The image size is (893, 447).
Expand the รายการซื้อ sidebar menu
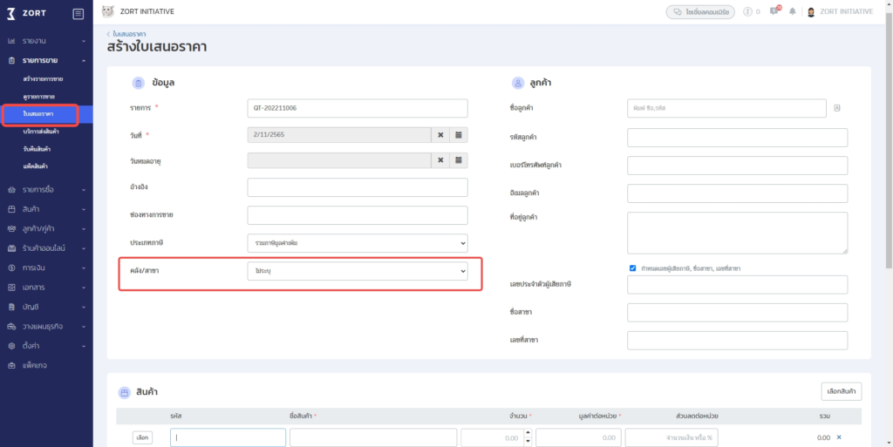click(46, 189)
